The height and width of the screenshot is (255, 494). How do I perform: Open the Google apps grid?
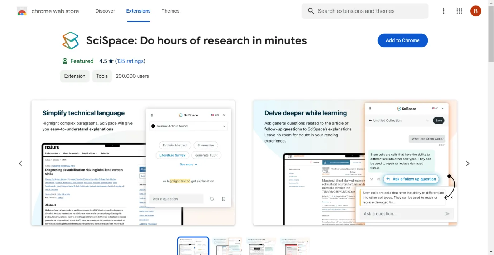pyautogui.click(x=459, y=11)
